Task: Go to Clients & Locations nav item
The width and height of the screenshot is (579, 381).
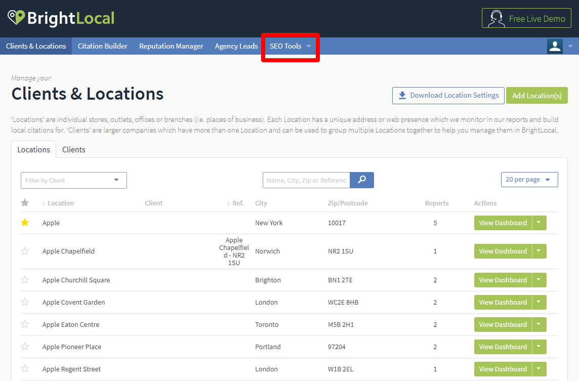Action: [x=36, y=46]
